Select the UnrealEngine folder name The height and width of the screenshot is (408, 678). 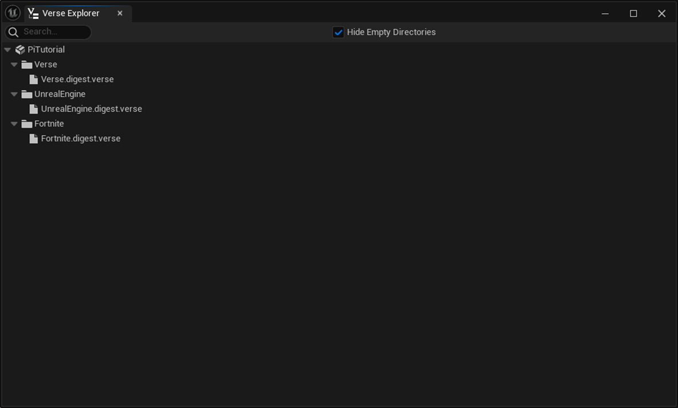60,94
